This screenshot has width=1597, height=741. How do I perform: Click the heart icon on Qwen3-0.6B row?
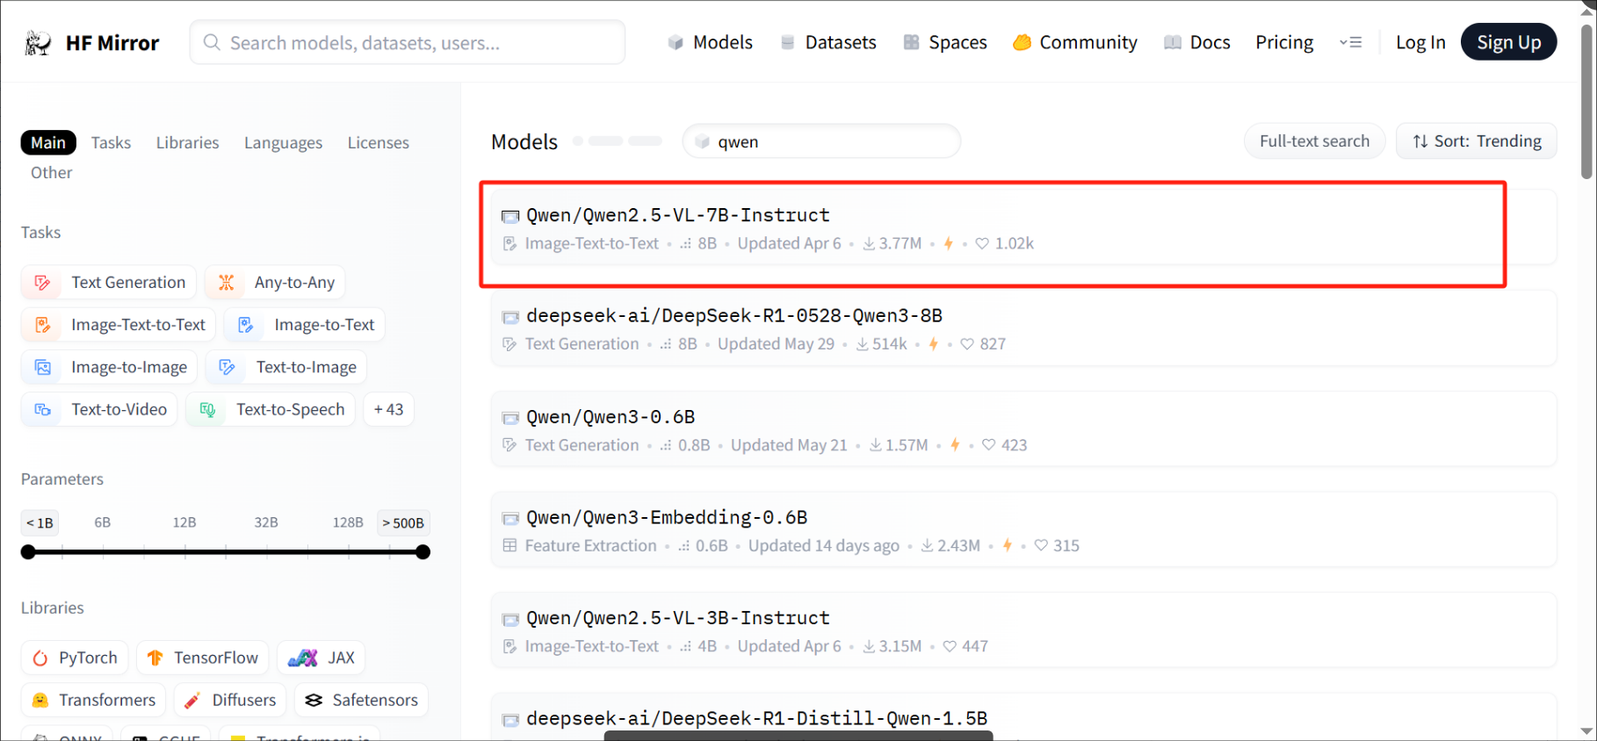coord(989,445)
